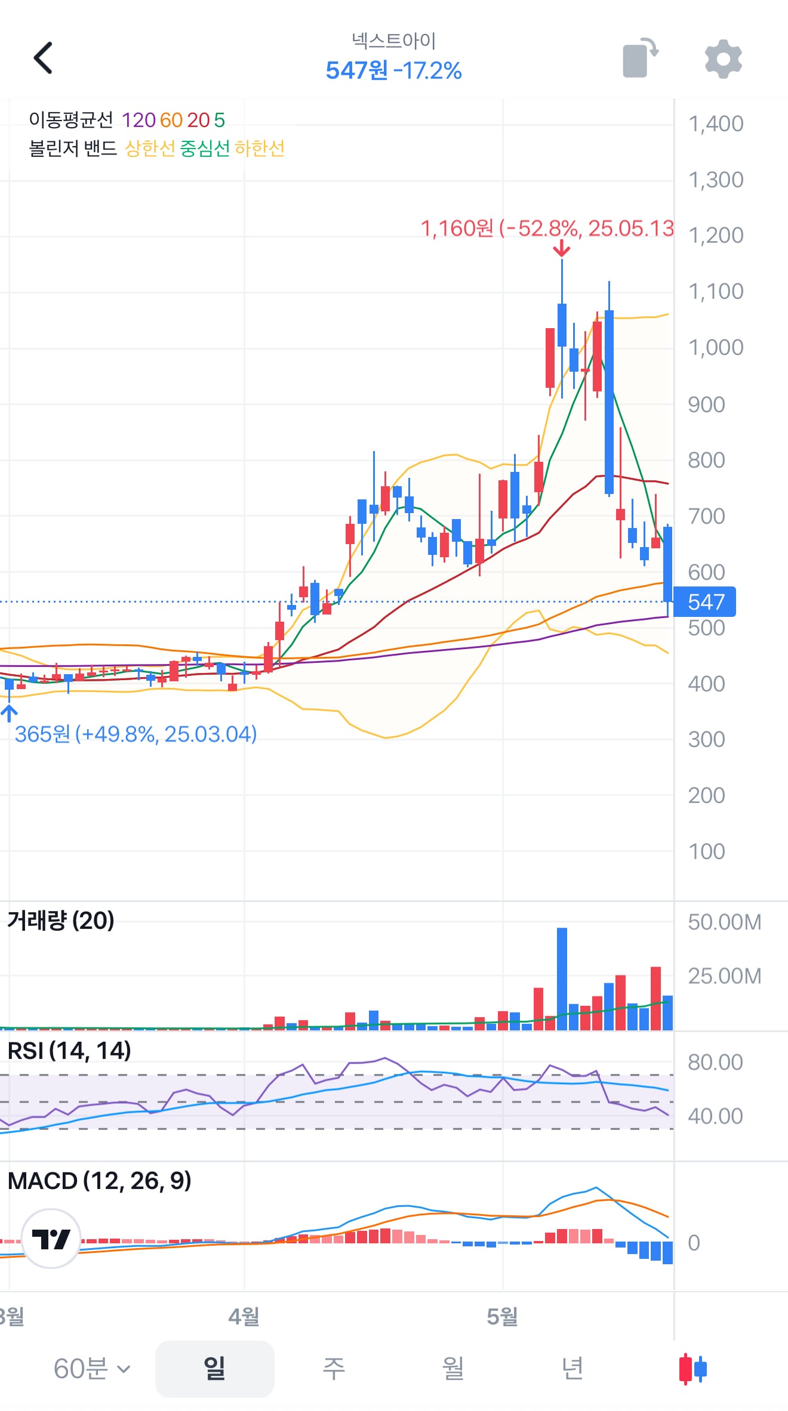The width and height of the screenshot is (788, 1411).
Task: Switch to 월 monthly tab
Action: point(453,1368)
